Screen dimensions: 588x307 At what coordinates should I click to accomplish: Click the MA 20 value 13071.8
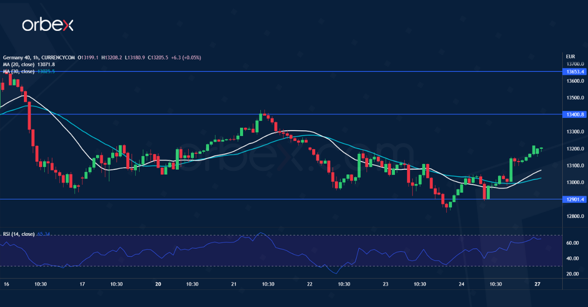[x=46, y=64]
